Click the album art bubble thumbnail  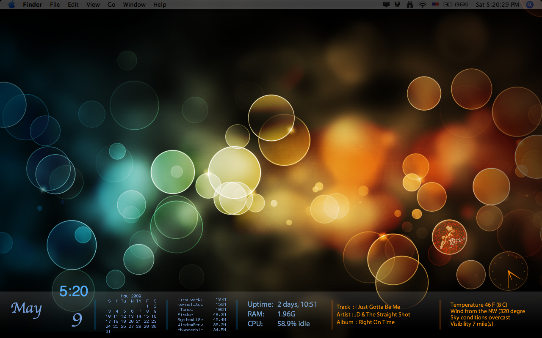click(x=449, y=237)
